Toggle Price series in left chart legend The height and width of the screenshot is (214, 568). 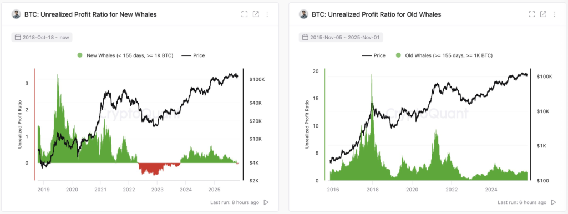click(194, 55)
